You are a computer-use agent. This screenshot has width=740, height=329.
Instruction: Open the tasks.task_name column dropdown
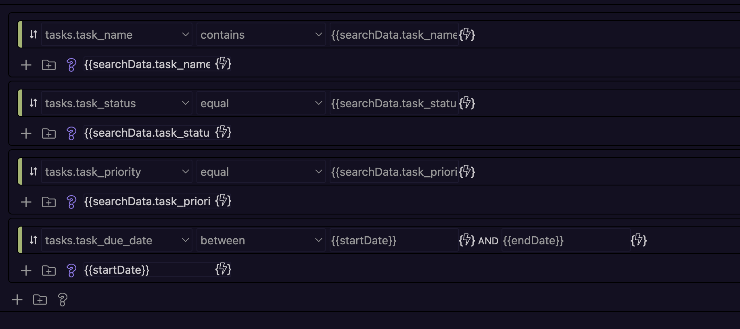[x=117, y=35]
